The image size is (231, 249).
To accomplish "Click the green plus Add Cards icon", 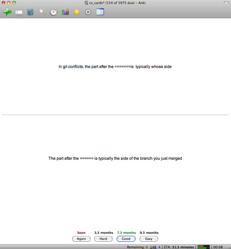I will tap(7, 12).
